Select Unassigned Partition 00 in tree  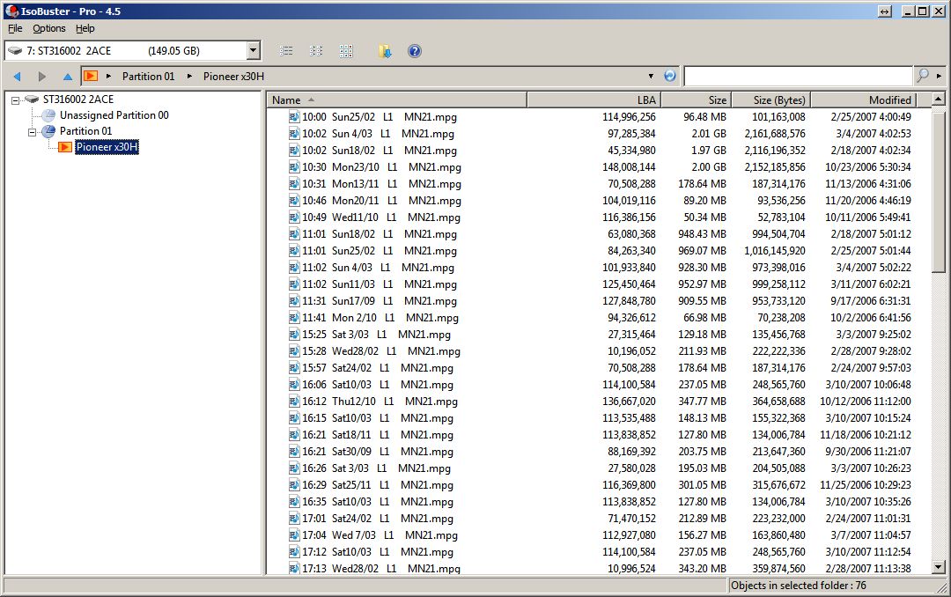point(114,115)
